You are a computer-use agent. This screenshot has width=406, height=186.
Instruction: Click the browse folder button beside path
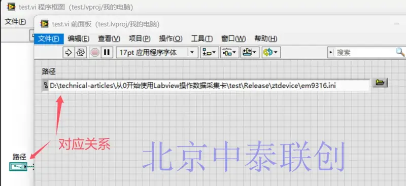pos(380,83)
